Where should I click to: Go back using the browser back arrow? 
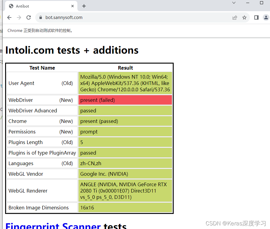tap(9, 17)
